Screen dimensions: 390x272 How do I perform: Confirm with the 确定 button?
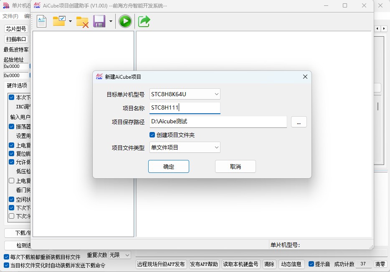coord(169,167)
